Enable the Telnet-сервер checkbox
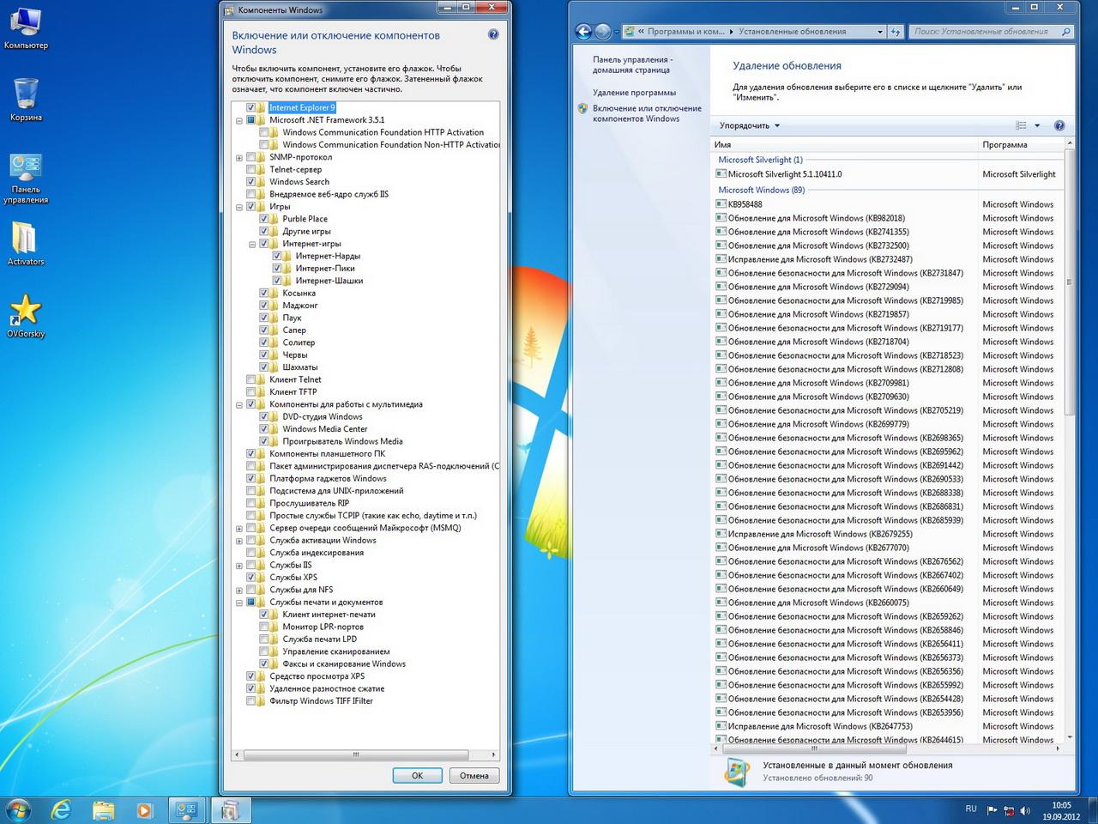This screenshot has height=824, width=1098. [x=251, y=170]
